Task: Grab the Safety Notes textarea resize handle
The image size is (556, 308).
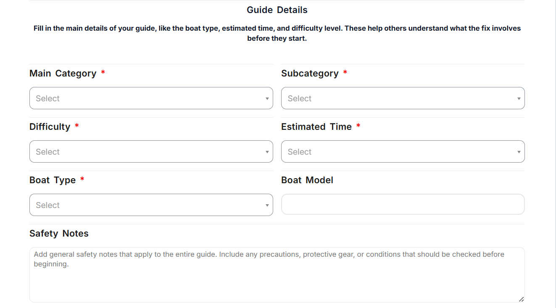Action: click(521, 299)
